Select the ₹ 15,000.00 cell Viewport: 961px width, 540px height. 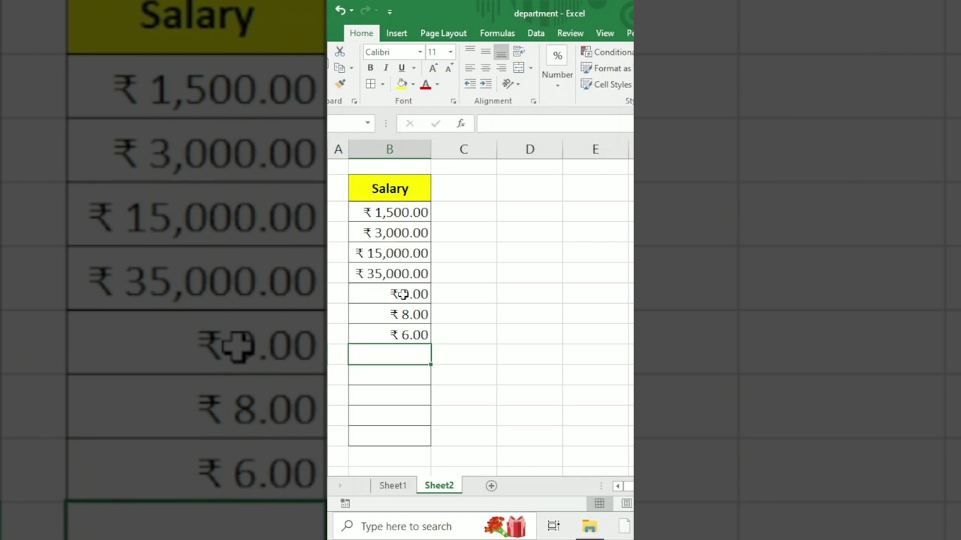pyautogui.click(x=390, y=253)
